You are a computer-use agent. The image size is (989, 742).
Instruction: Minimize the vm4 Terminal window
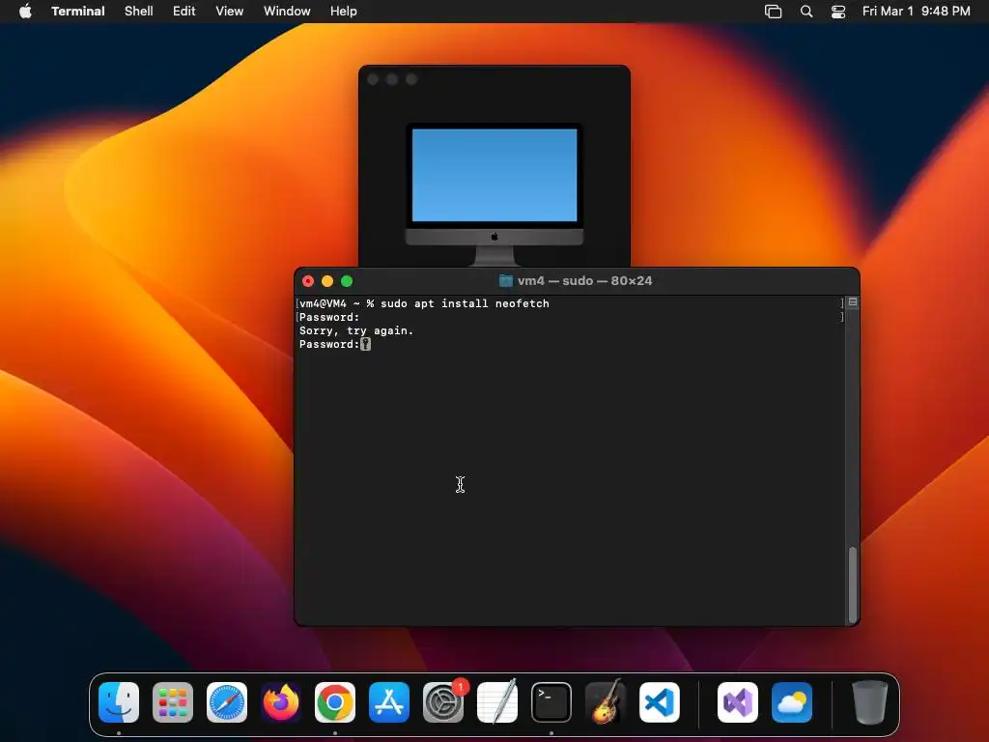click(x=327, y=281)
